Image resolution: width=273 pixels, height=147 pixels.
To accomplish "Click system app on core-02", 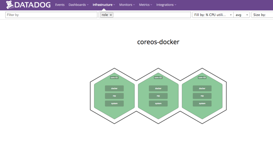I will click(x=158, y=104).
